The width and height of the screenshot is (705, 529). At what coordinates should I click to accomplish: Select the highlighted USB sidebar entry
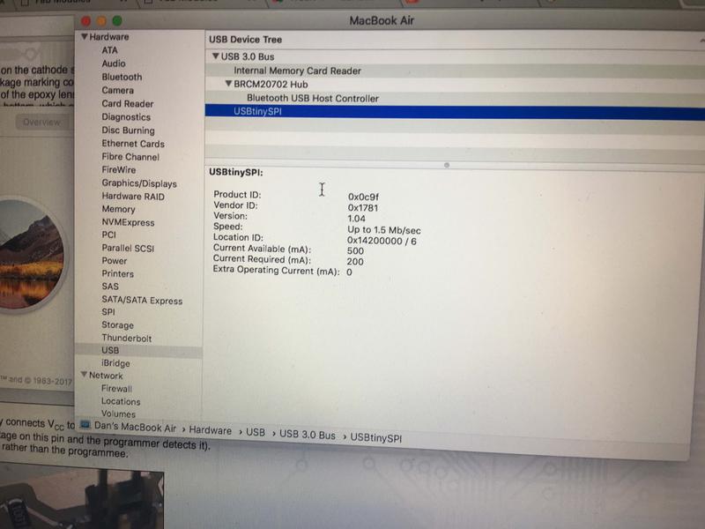(138, 350)
